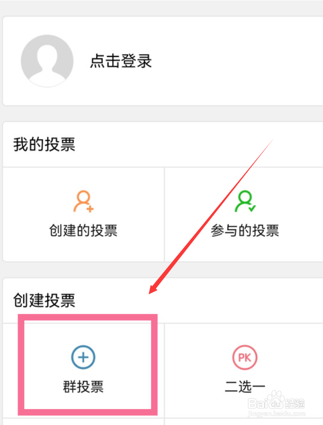323x425 pixels.
Task: Tap the empty area of the login card right of 点击登录
Action: pos(237,61)
